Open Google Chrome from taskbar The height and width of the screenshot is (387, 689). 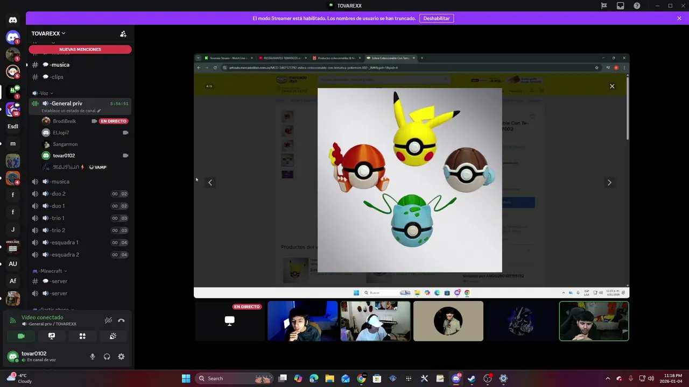pyautogui.click(x=361, y=378)
